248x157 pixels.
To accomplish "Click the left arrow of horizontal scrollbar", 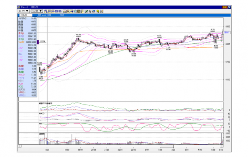I will (x=20, y=146).
